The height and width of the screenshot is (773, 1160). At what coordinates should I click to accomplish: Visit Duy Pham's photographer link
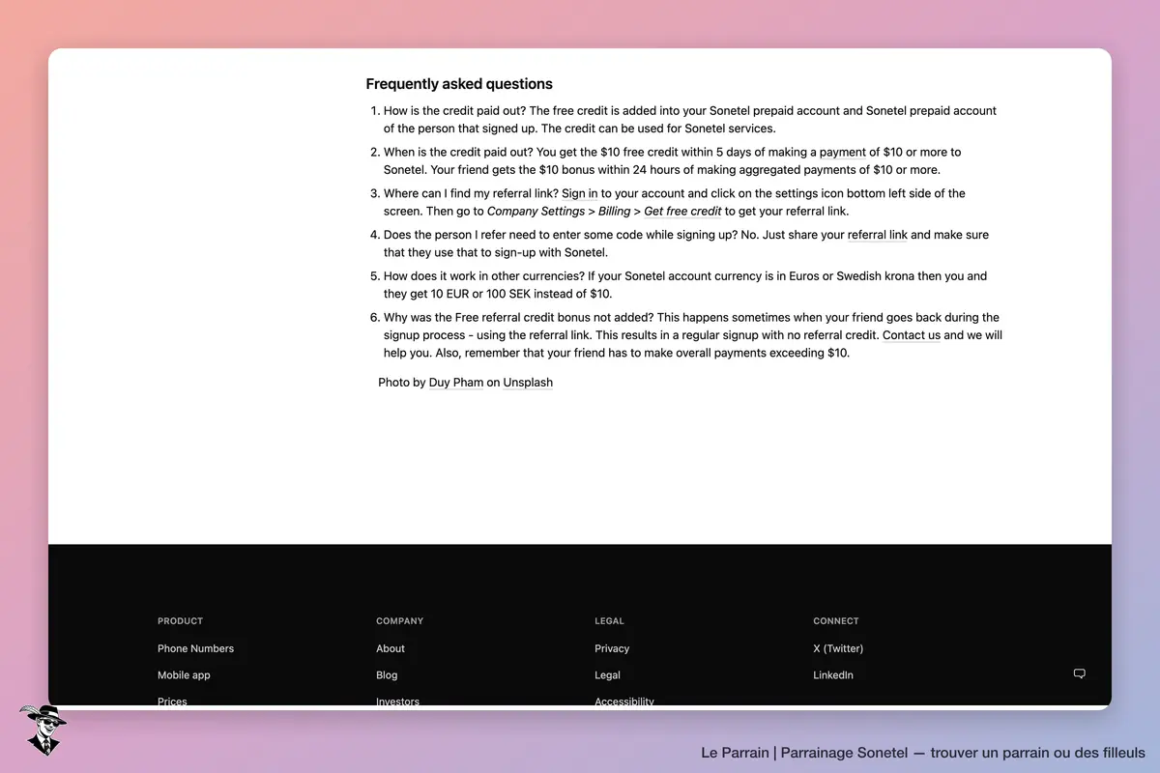click(x=456, y=383)
